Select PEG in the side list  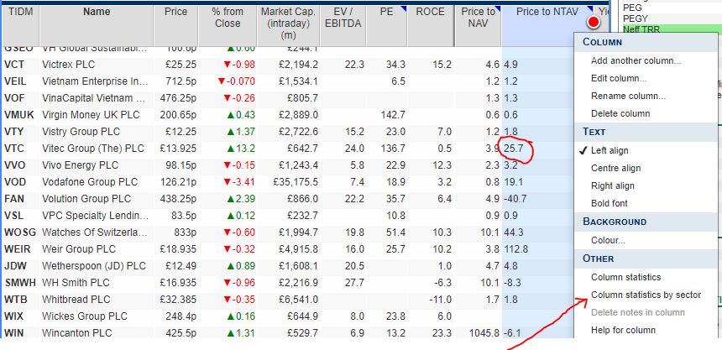click(x=632, y=8)
